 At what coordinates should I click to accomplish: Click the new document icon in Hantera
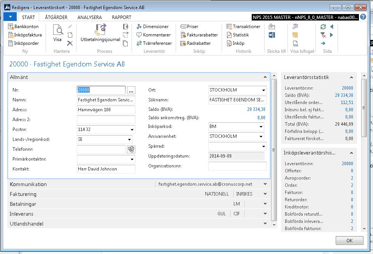click(70, 35)
